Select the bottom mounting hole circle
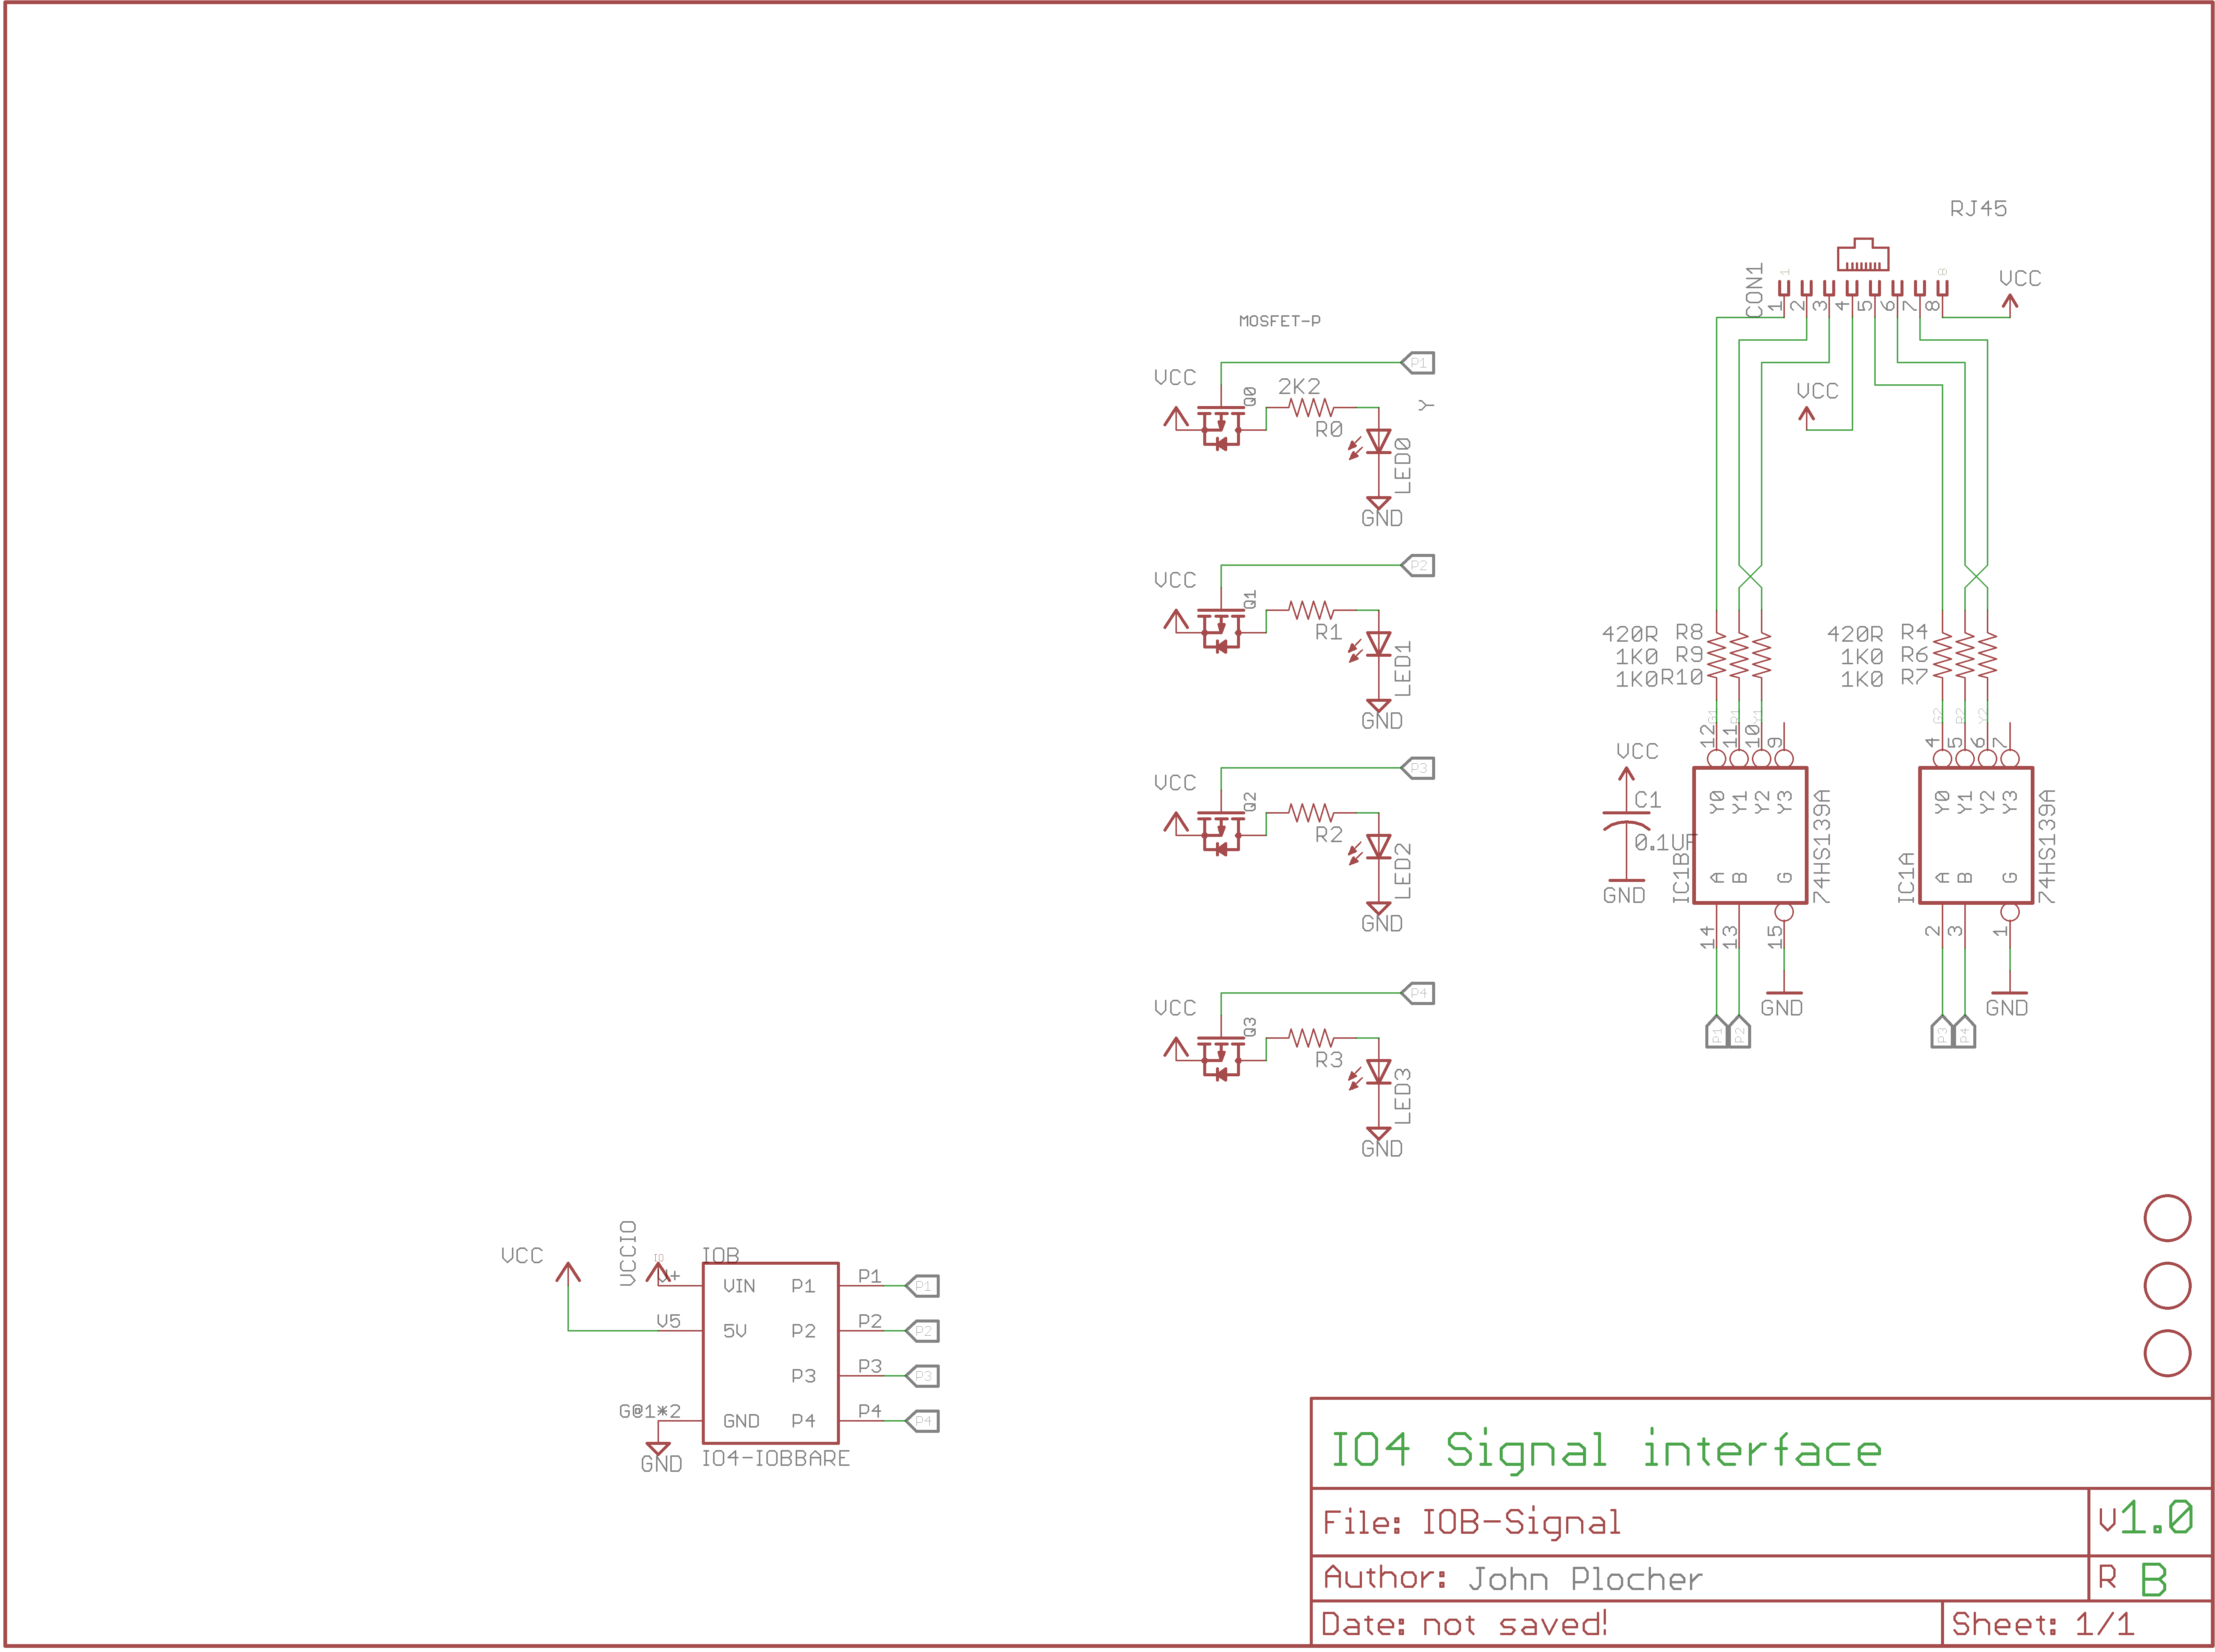 2167,1353
